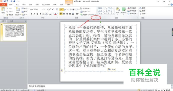The image size is (173, 91).
Task: Click Convert to SmartArt button
Action: pyautogui.click(x=88, y=15)
